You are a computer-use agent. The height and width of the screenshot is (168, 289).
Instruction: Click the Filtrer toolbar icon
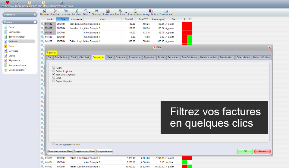tap(86, 11)
